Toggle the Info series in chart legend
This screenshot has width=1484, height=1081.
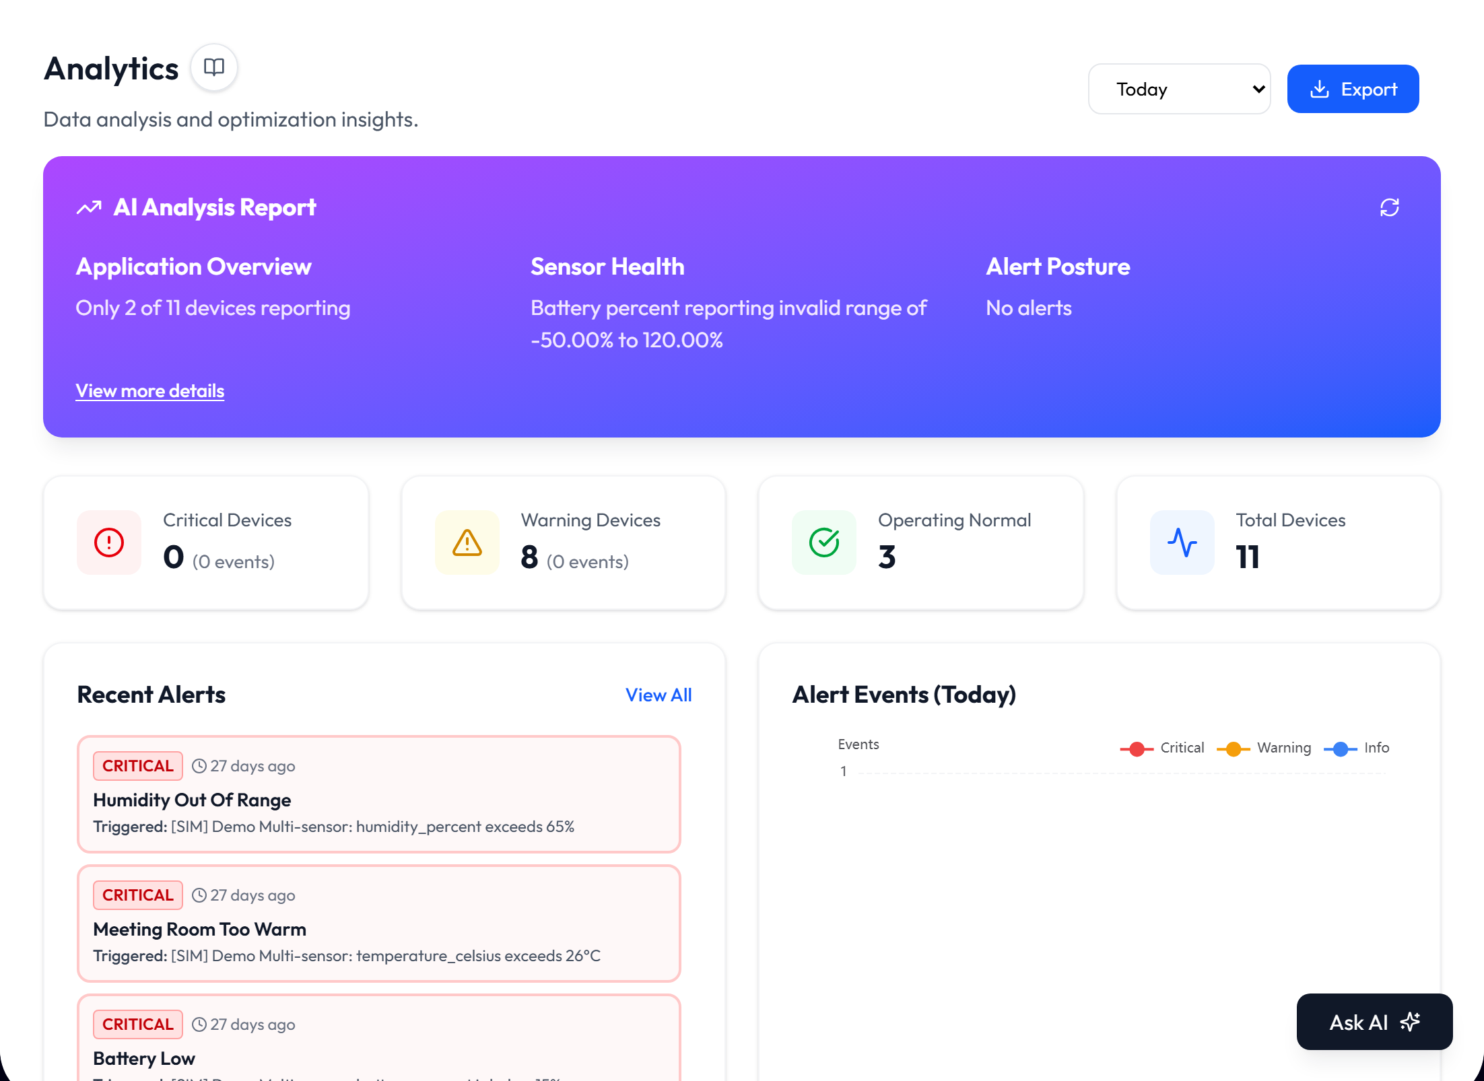point(1357,748)
